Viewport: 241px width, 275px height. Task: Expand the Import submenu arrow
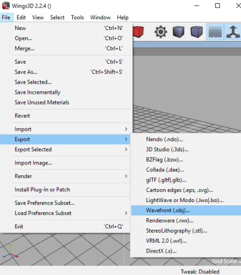pos(126,129)
